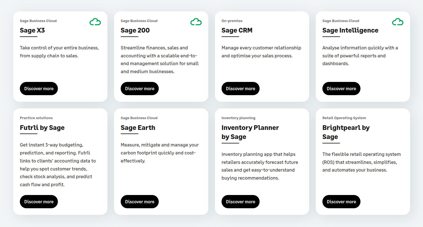Open the Sage Intelligence title
This screenshot has width=423, height=227.
point(350,30)
